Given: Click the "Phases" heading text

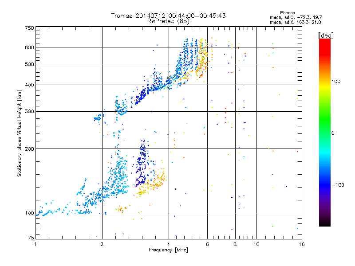Looking at the screenshot, I should pyautogui.click(x=287, y=13).
